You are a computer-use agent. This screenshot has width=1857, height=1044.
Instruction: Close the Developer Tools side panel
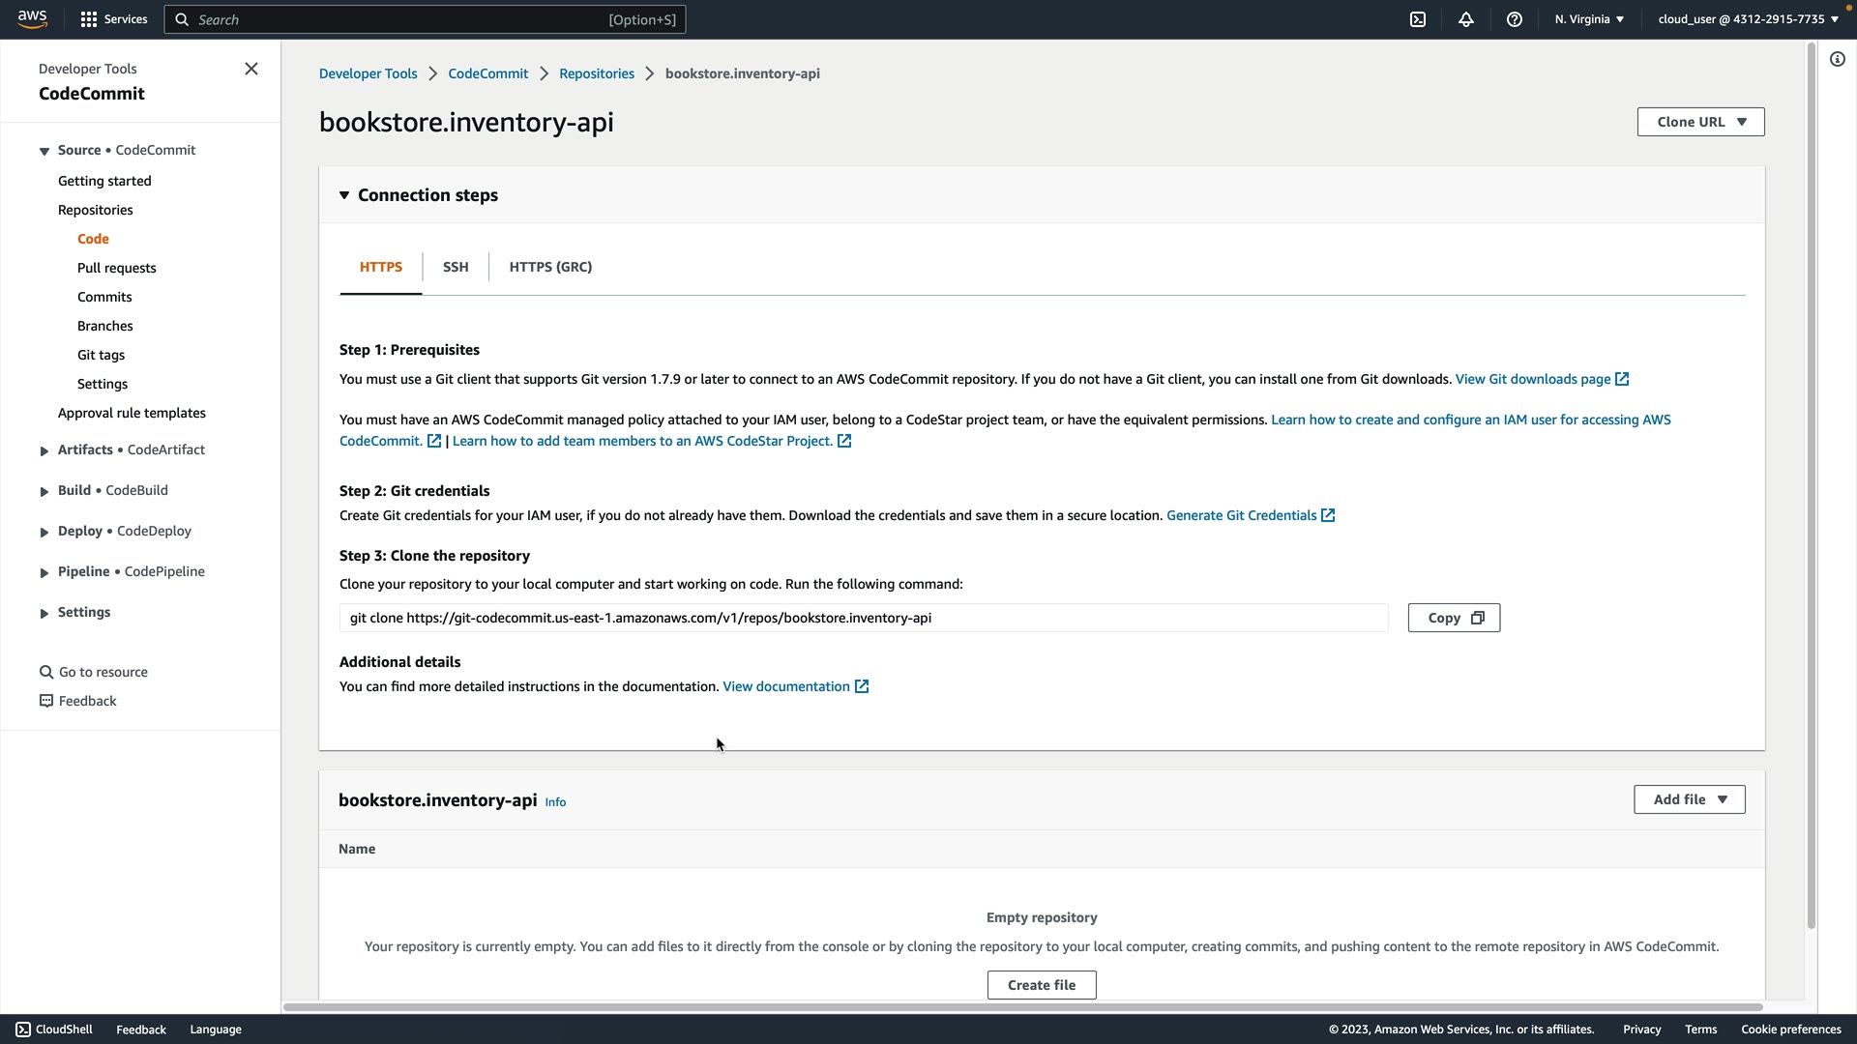click(x=251, y=69)
